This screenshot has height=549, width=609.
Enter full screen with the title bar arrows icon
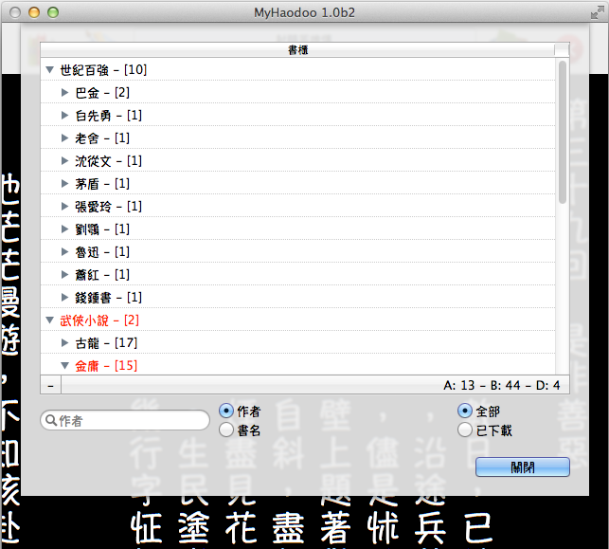click(x=597, y=12)
